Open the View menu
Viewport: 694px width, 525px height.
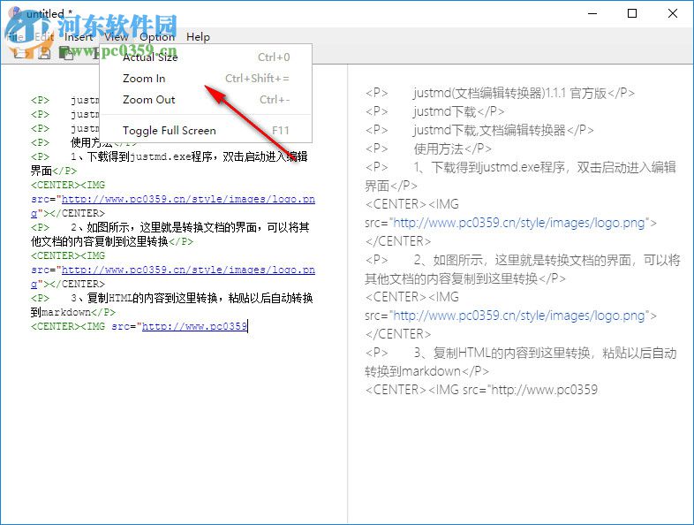pyautogui.click(x=117, y=37)
